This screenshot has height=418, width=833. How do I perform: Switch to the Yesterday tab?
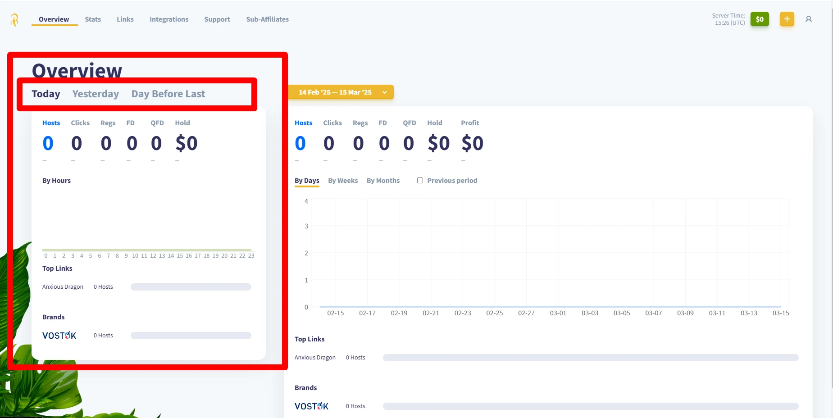[96, 94]
